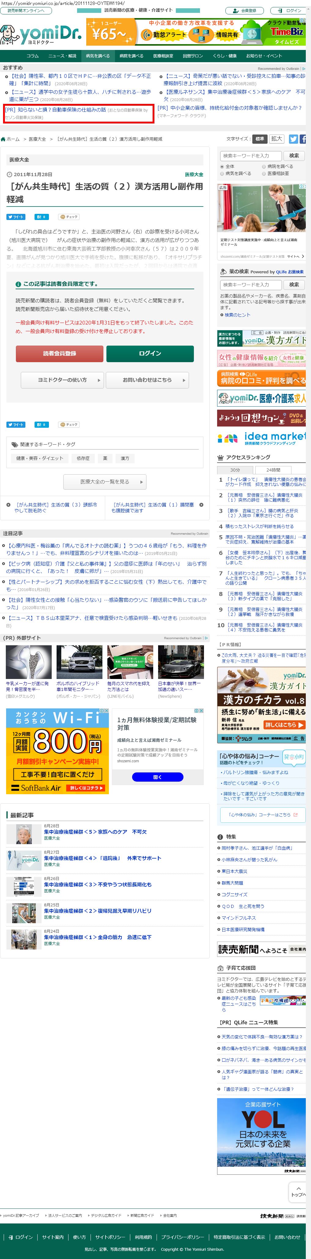Click the ツイート button above the keyword tags box
Screen dimensions: 311x1259
(x=16, y=424)
